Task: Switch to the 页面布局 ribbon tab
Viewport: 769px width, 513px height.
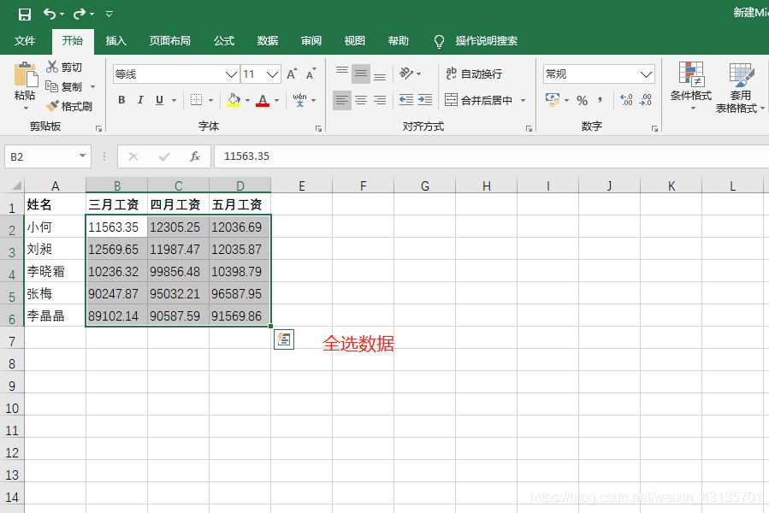Action: pyautogui.click(x=170, y=41)
